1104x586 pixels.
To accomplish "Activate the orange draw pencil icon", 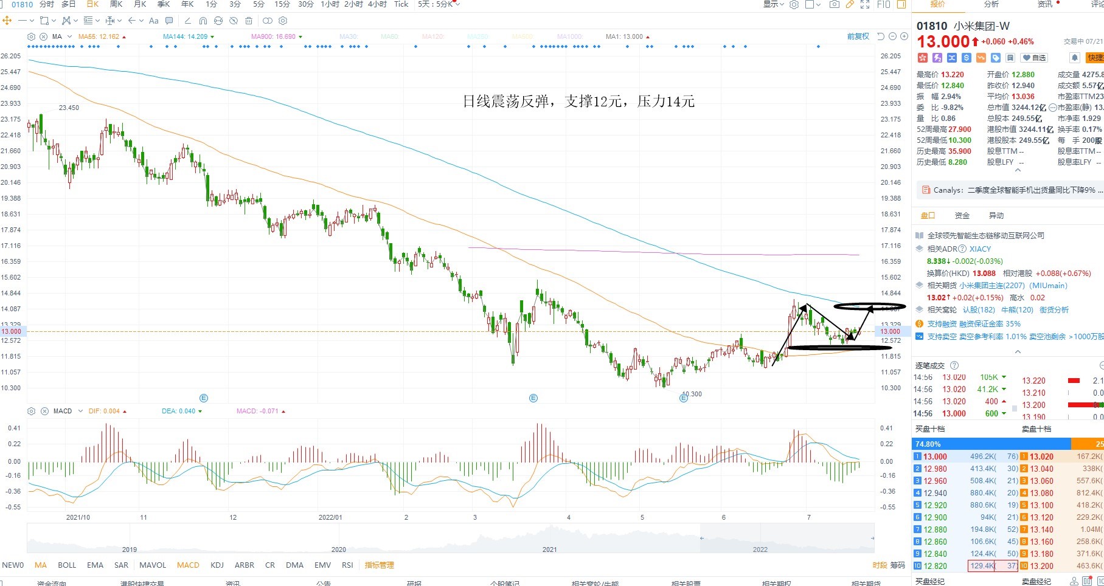I will coord(849,4).
